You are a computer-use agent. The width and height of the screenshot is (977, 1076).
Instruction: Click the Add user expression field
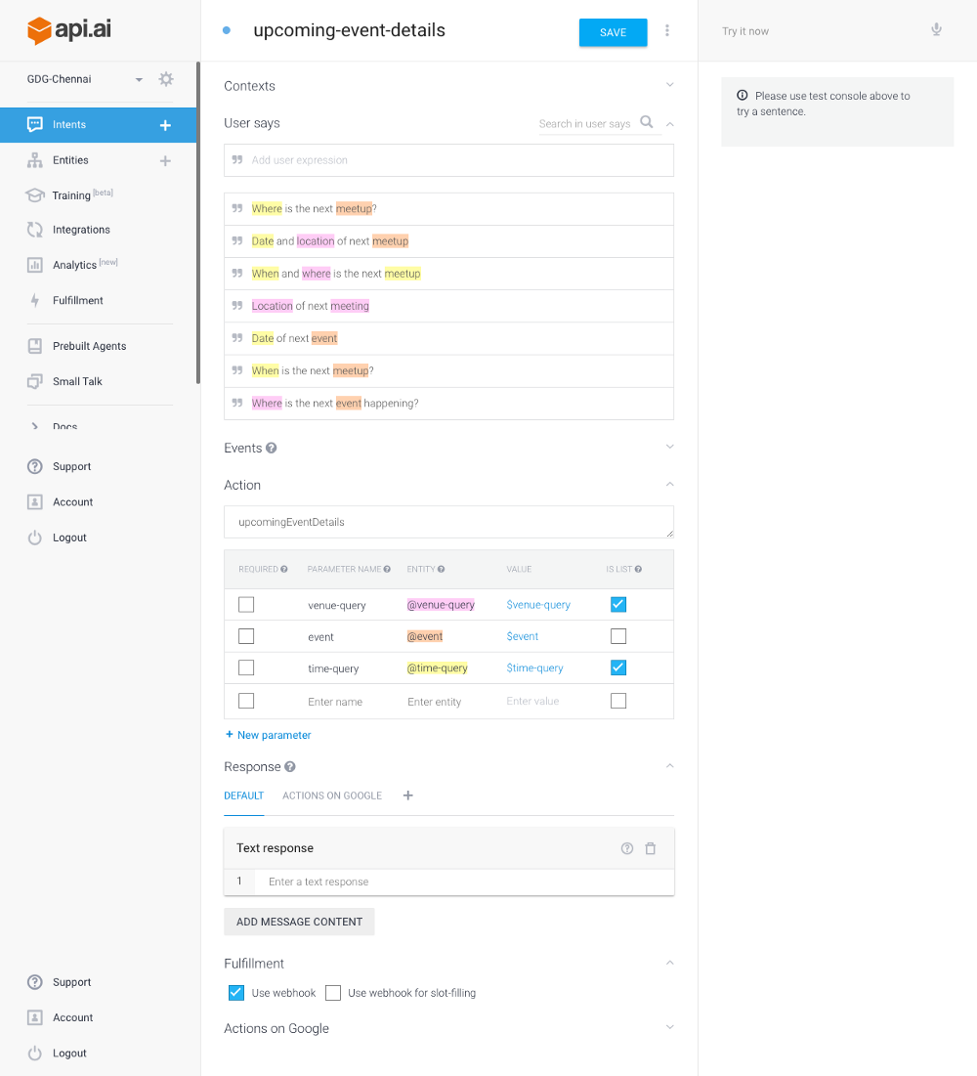pyautogui.click(x=448, y=160)
